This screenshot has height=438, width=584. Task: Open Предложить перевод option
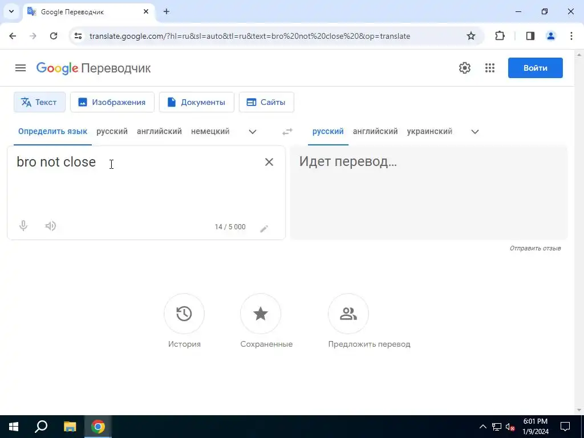pyautogui.click(x=348, y=314)
